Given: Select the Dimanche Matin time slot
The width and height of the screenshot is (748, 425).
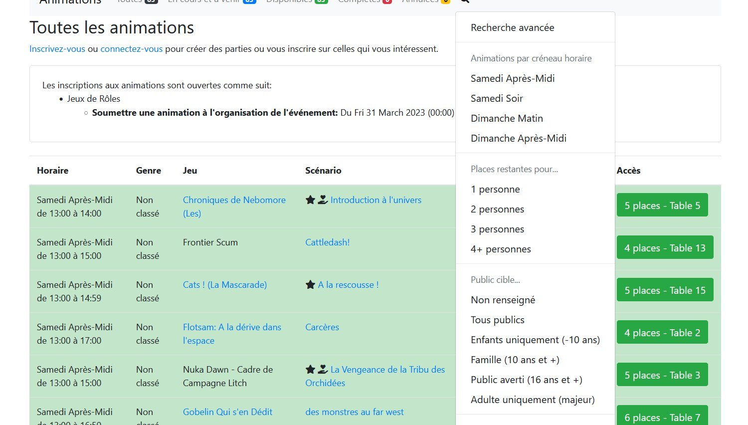Looking at the screenshot, I should click(507, 118).
